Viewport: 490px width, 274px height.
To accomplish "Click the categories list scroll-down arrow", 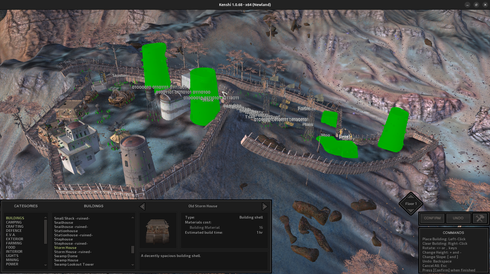I will (46, 265).
